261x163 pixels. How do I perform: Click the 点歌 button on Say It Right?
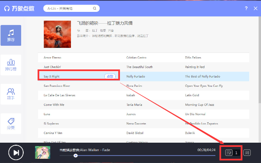110,76
